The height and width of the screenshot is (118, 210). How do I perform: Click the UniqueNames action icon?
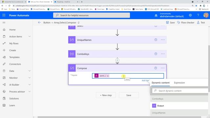(72, 40)
